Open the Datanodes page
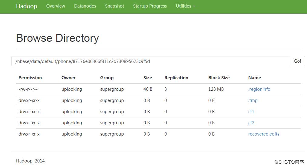Screen dimensions: 307x167 (85, 6)
